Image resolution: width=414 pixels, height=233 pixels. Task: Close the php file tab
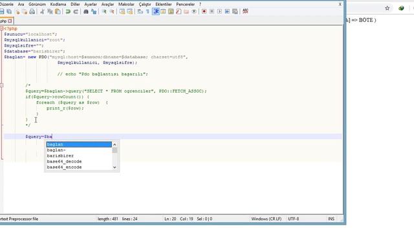(10, 21)
